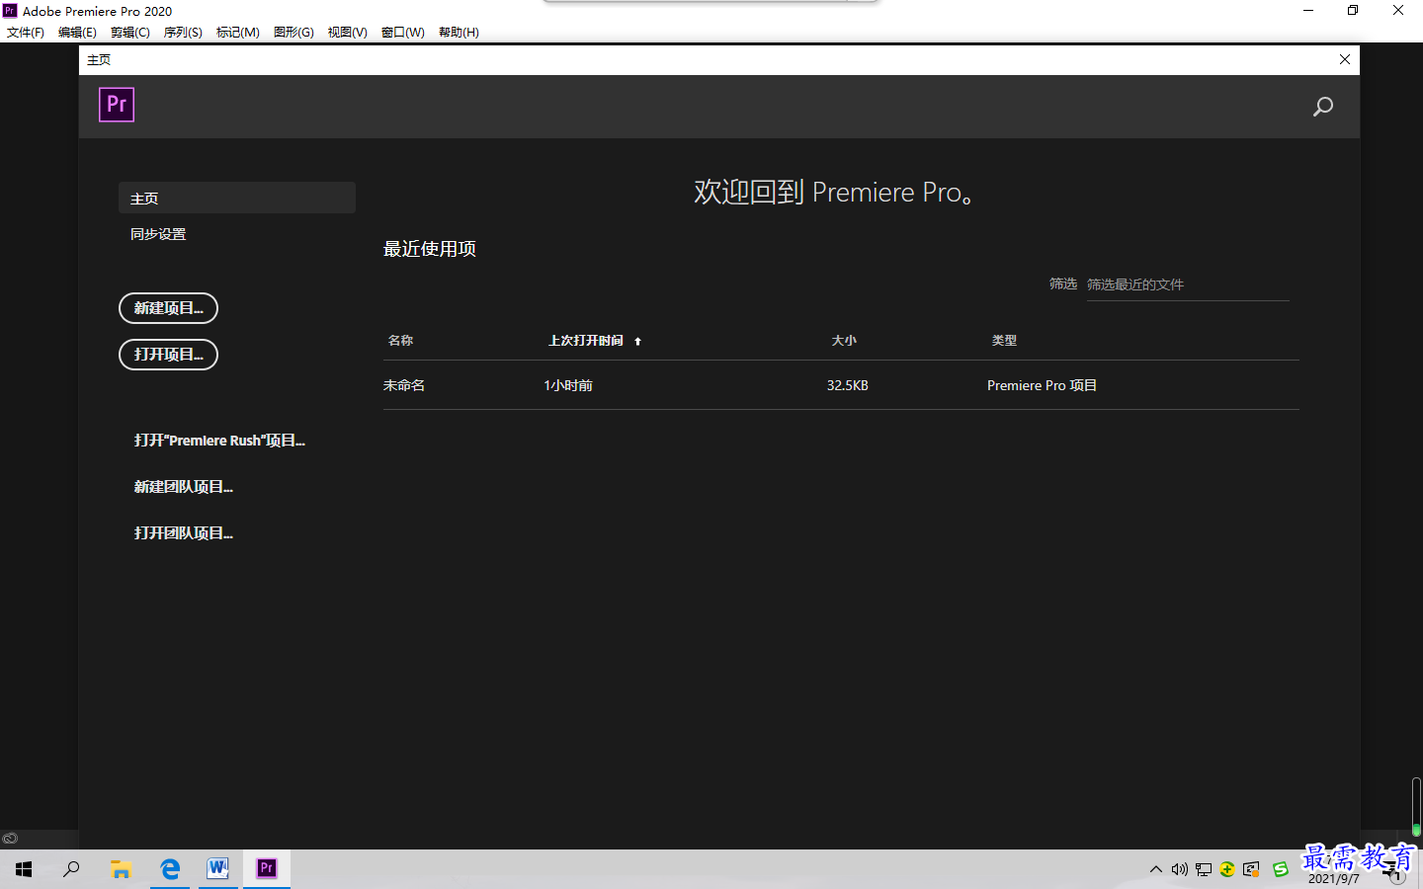Viewport: 1423px width, 889px height.
Task: Click the sync tray icon with orange dot
Action: coord(1251,870)
